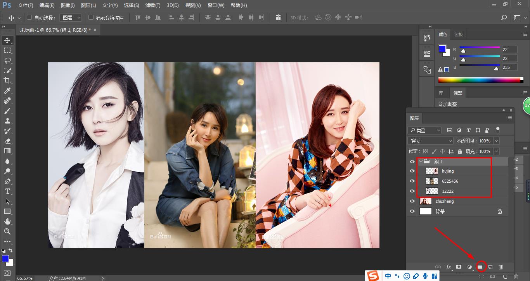Click the delete layer trash icon
This screenshot has width=530, height=281.
coord(501,267)
